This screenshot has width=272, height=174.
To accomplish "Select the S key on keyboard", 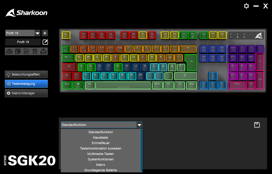I will (91, 67).
